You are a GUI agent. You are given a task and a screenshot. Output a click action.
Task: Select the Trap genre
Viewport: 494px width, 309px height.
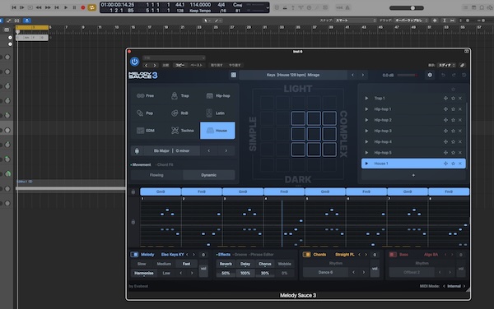click(x=180, y=95)
